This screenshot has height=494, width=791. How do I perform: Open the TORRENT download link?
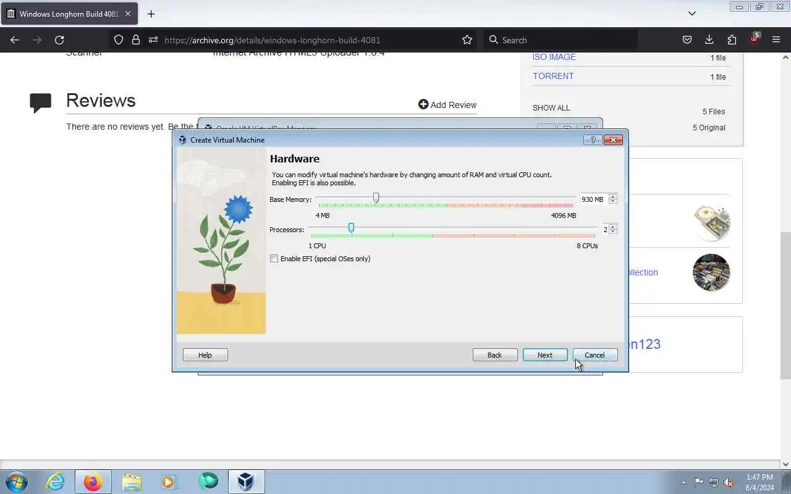[x=553, y=76]
